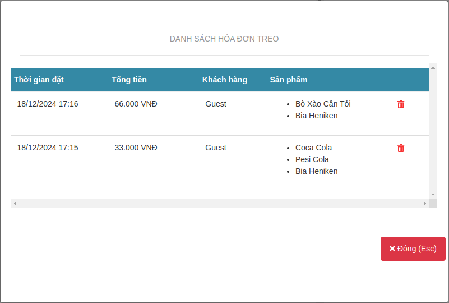Screen dimensions: 449x303
Task: Click the Thời gian đặt column header
Action: click(39, 80)
